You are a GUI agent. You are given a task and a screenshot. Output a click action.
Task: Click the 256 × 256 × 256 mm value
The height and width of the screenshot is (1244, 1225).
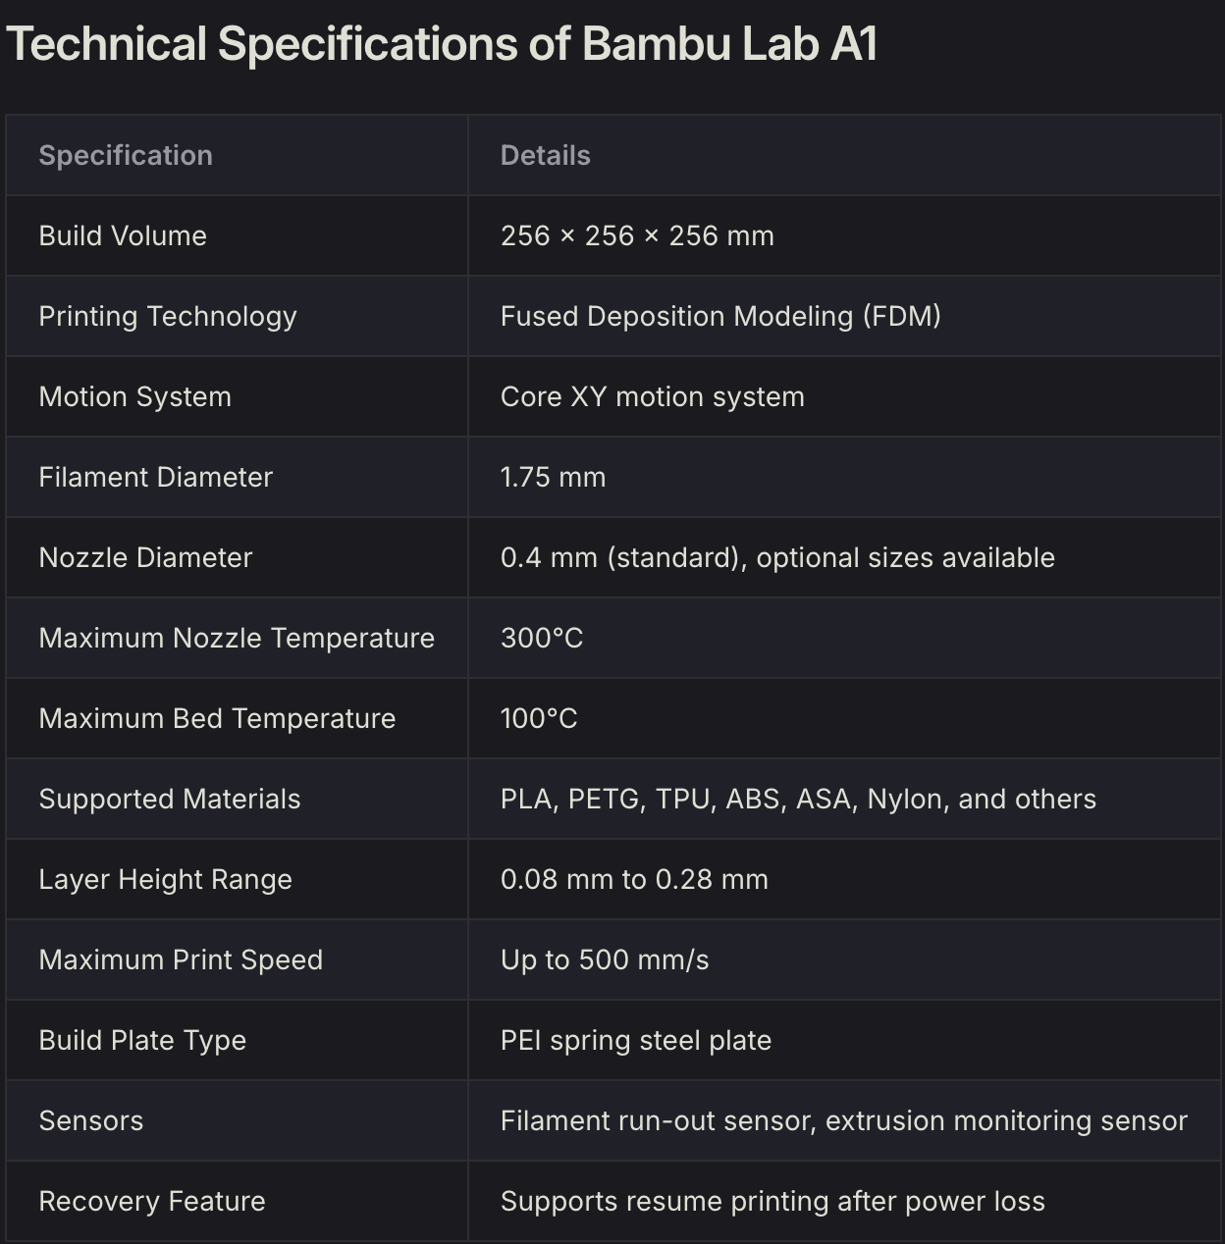[637, 235]
